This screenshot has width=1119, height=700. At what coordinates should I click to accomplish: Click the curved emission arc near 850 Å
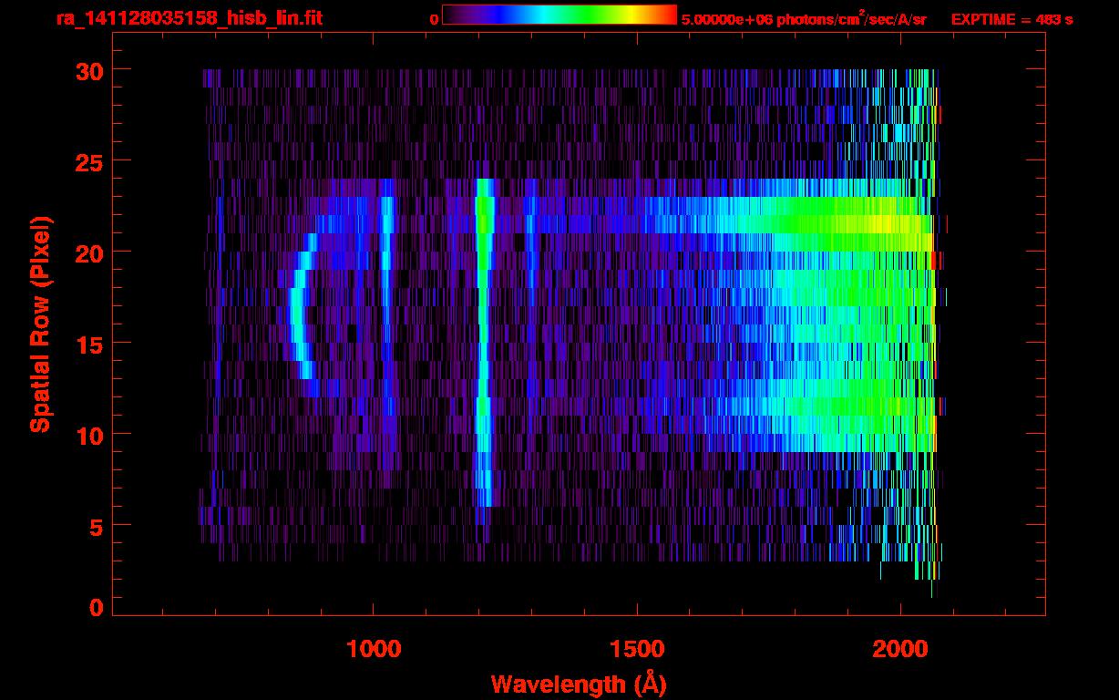click(x=296, y=305)
